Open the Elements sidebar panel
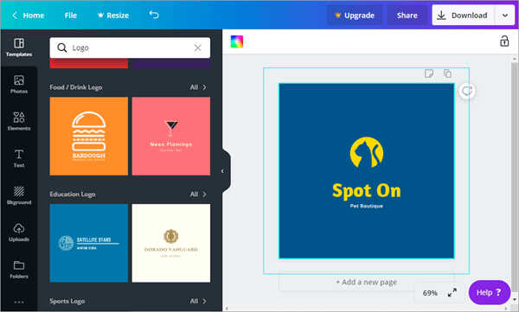519x312 pixels. [19, 121]
